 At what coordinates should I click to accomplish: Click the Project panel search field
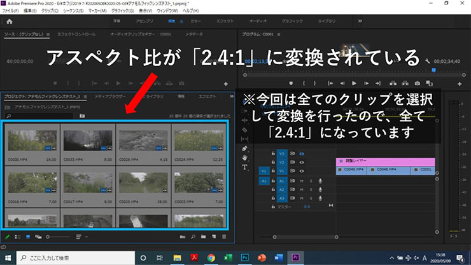39,116
